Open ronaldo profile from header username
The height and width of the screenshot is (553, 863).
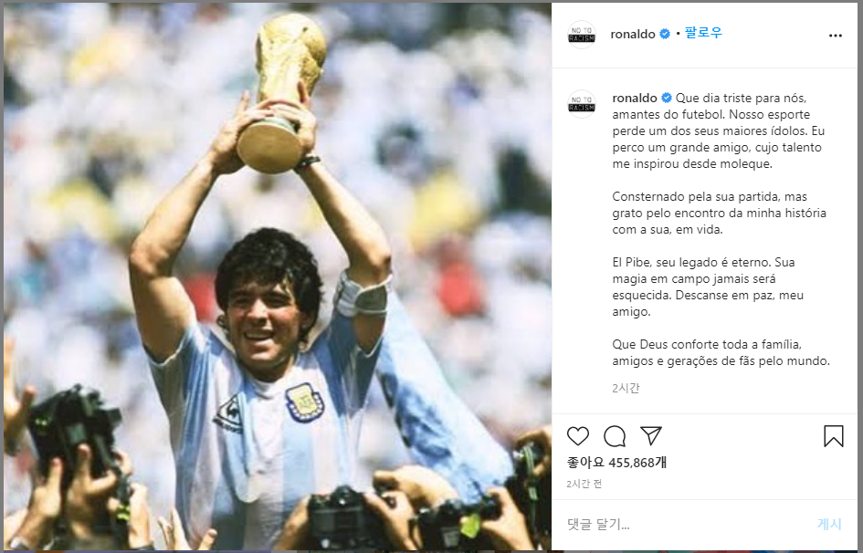pyautogui.click(x=633, y=34)
